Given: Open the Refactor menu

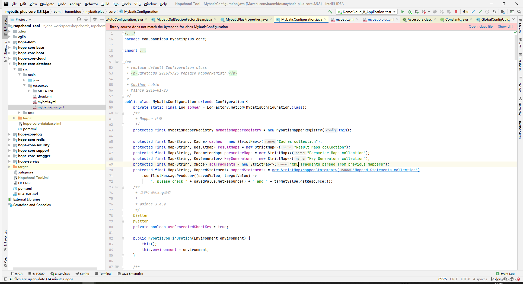Looking at the screenshot, I should point(91,4).
